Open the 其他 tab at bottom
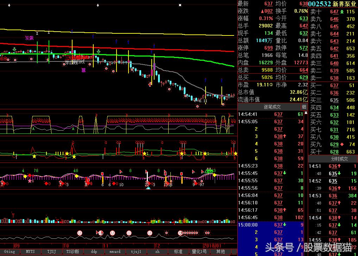 coord(220,251)
